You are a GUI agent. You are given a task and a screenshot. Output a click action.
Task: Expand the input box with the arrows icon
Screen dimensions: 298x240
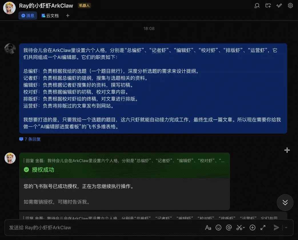coord(263,227)
